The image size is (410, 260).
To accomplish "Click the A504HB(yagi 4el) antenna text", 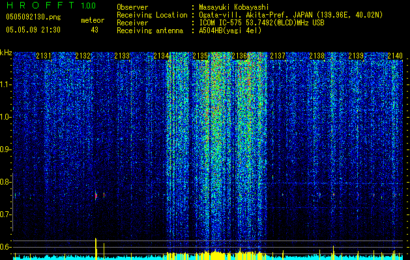I will click(x=230, y=31).
